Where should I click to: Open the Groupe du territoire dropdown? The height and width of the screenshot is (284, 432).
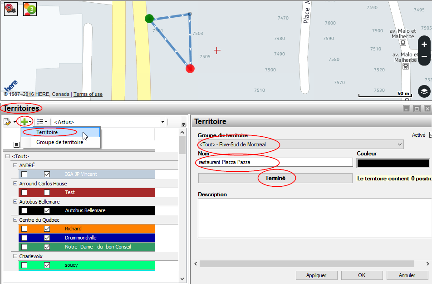300,144
